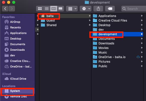Focus the Search field
This screenshot has height=101, width=146.
coord(134,9)
